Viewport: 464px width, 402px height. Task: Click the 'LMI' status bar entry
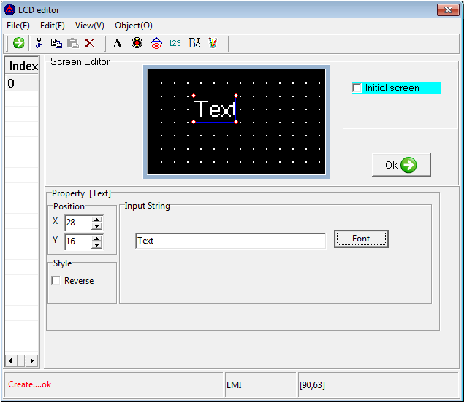(234, 385)
